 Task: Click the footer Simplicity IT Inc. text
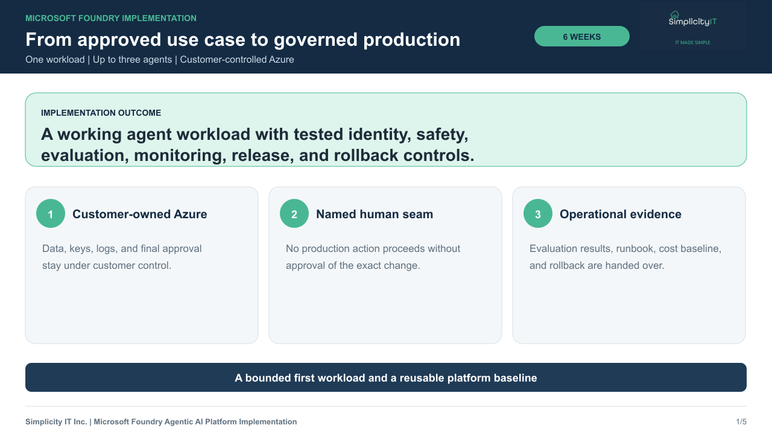pos(161,422)
